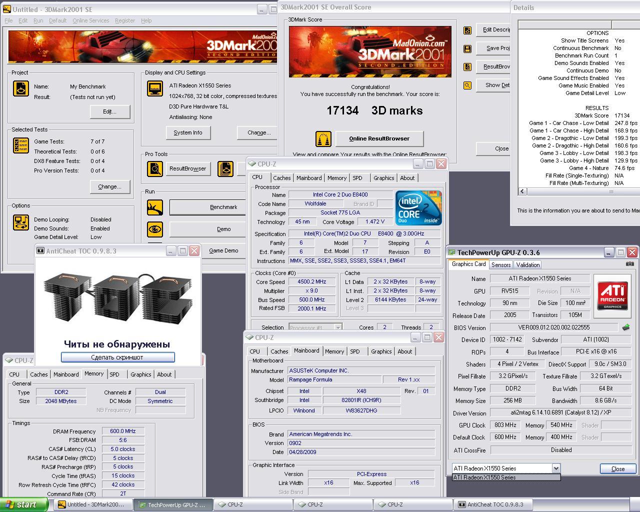Select ATI Radeon X1550 Series list entry
640x512 pixels.
[506, 477]
